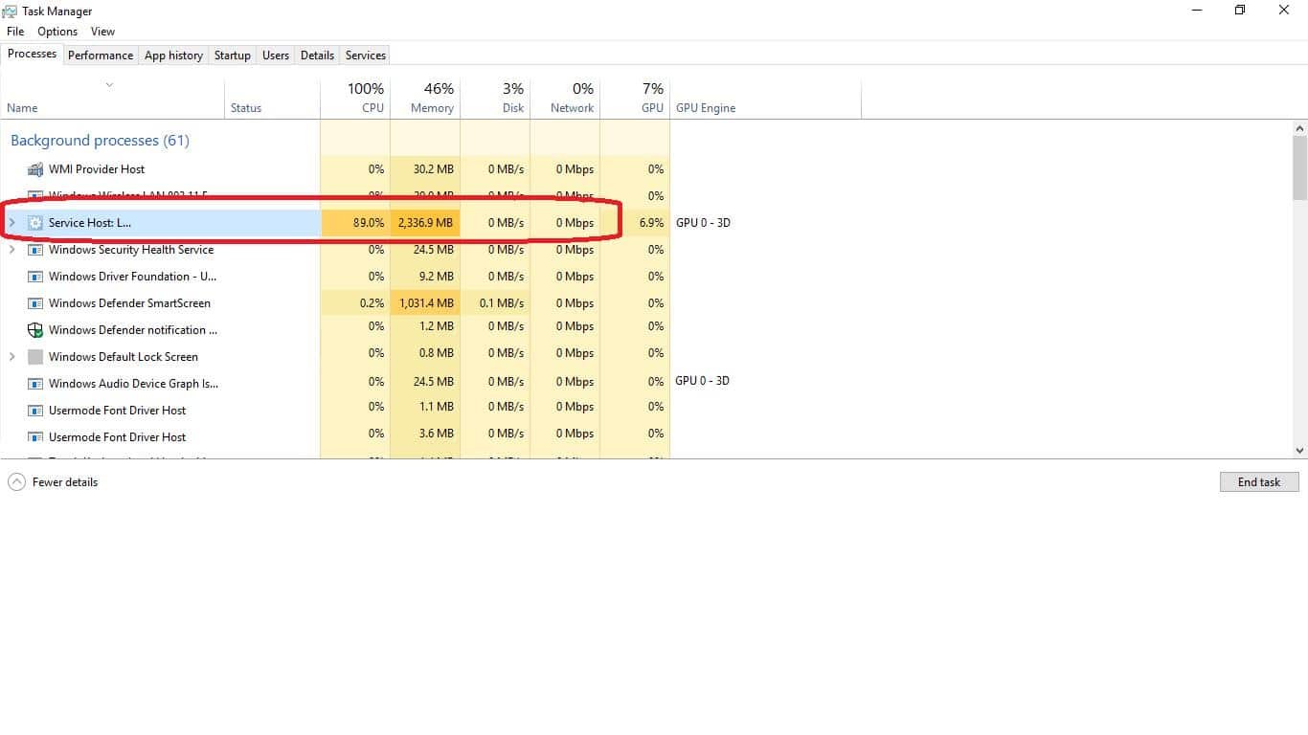Click the vertical scrollbar thumb
Viewport: 1308px width, 735px height.
[1299, 167]
